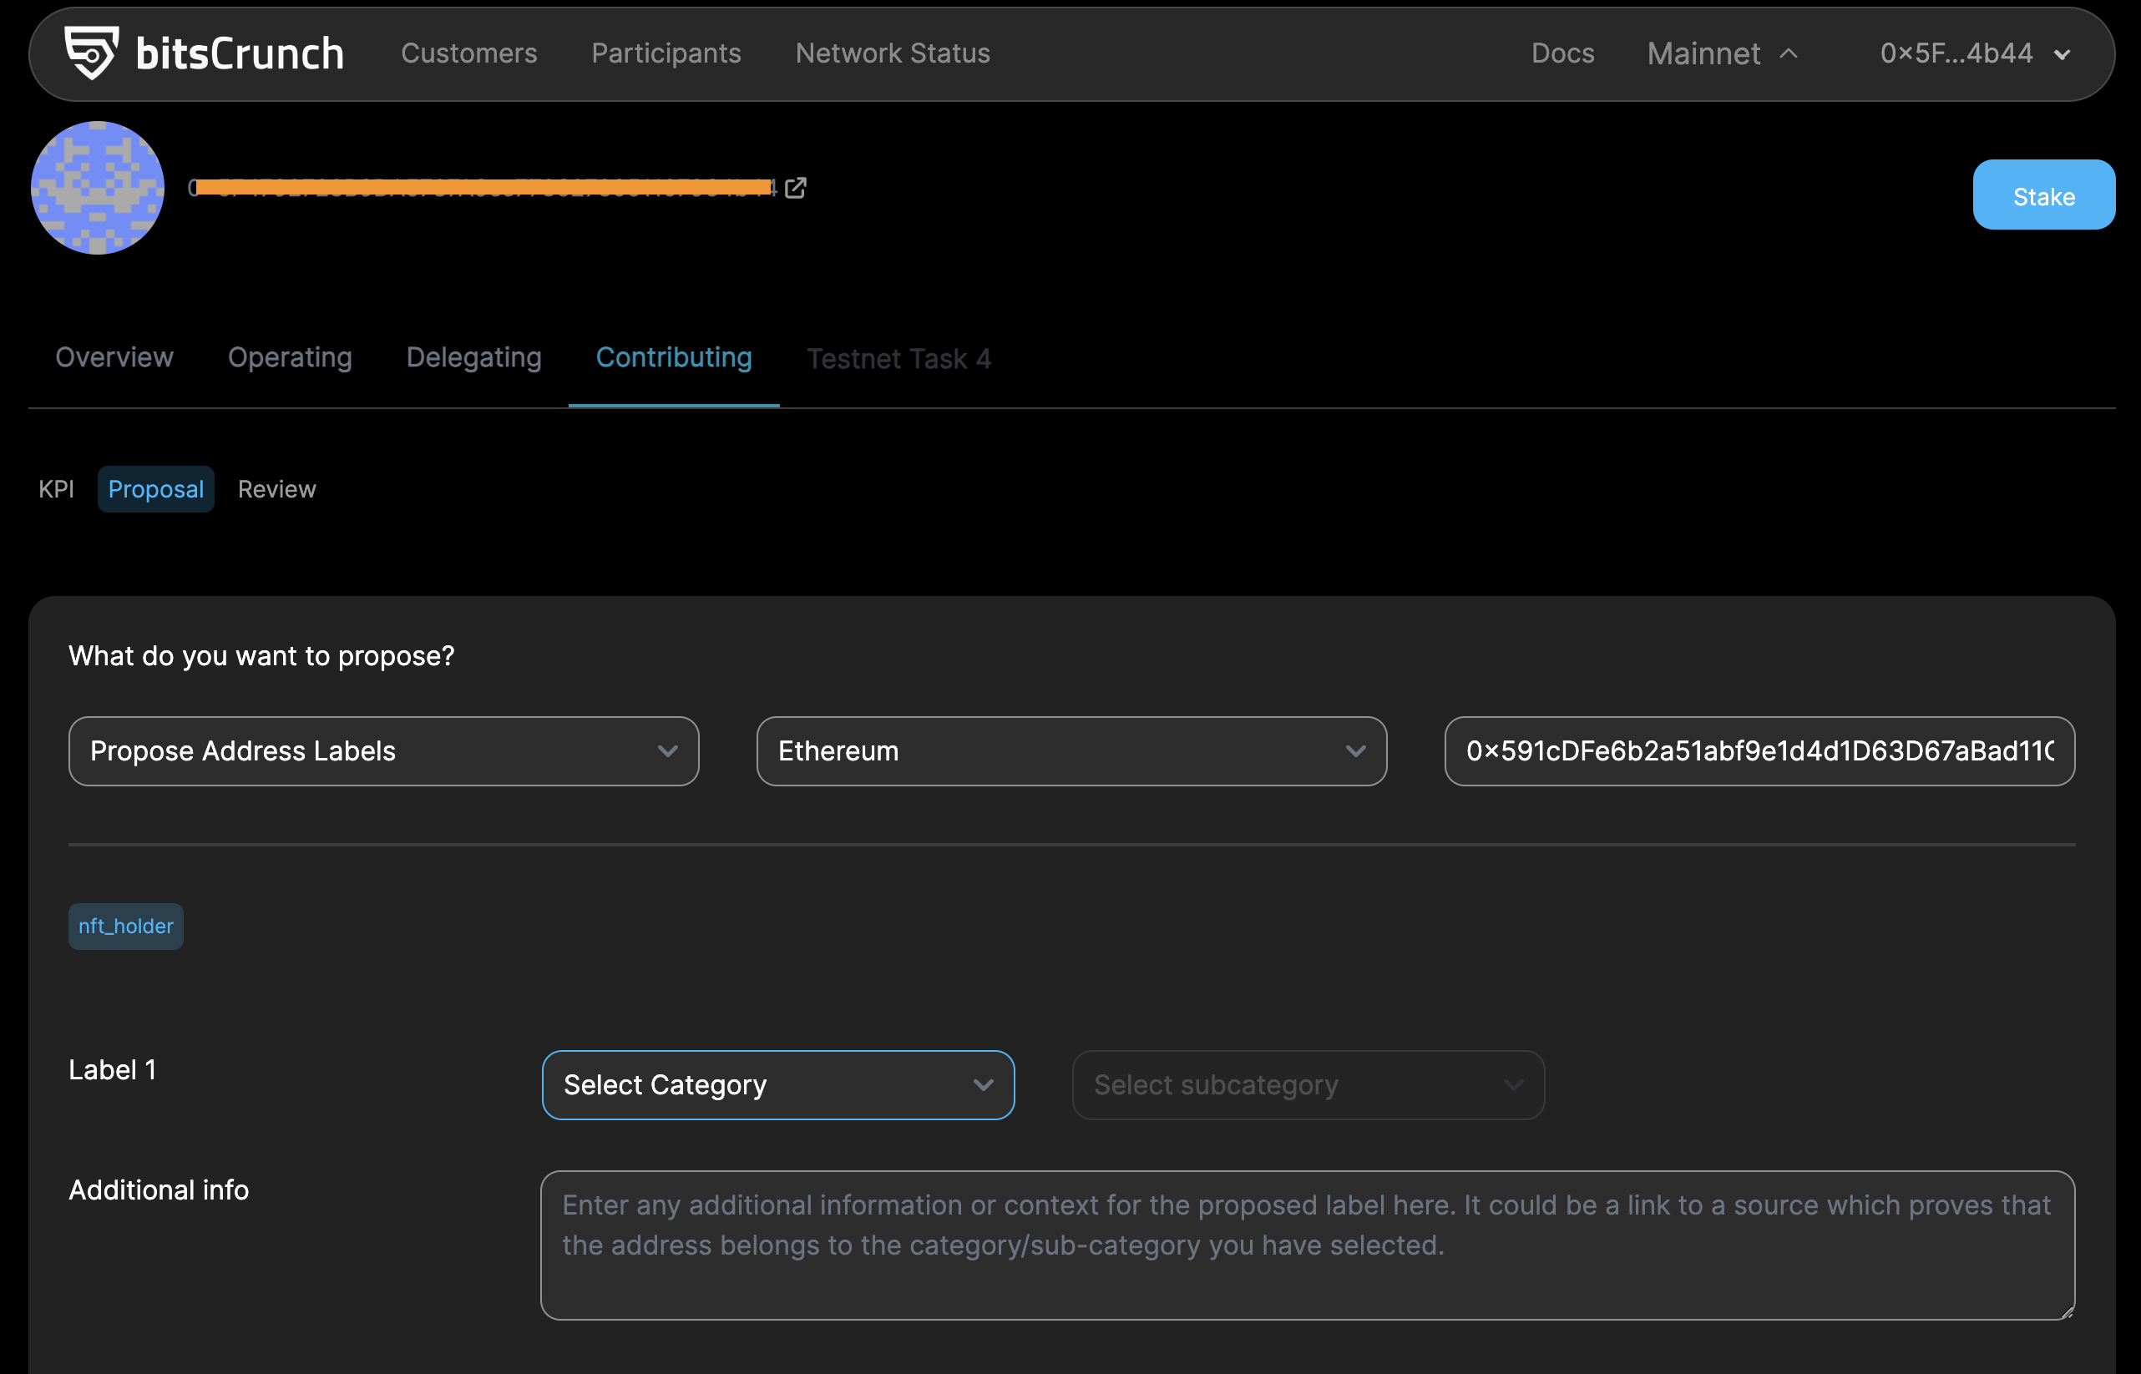Click the redacted wallet address text

pos(483,187)
